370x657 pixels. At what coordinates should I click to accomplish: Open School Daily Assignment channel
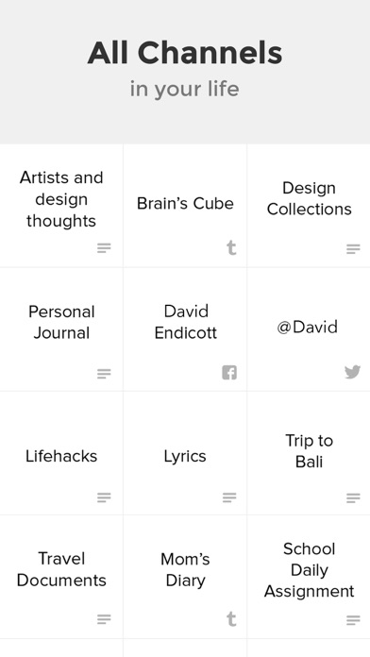[309, 570]
